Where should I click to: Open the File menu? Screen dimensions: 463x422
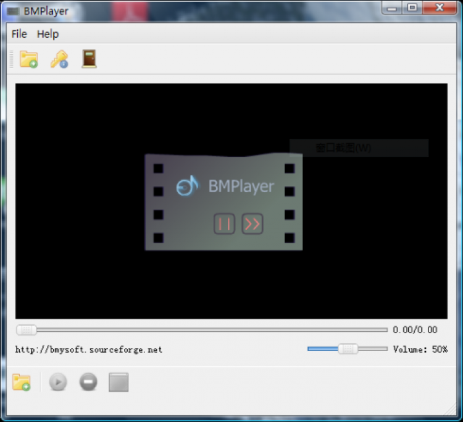point(19,34)
